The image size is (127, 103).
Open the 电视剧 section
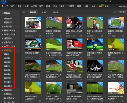point(34,6)
